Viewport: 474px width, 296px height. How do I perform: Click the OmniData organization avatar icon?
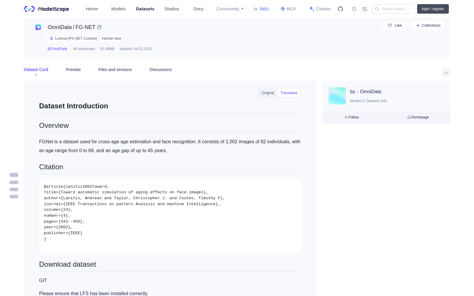(38, 27)
